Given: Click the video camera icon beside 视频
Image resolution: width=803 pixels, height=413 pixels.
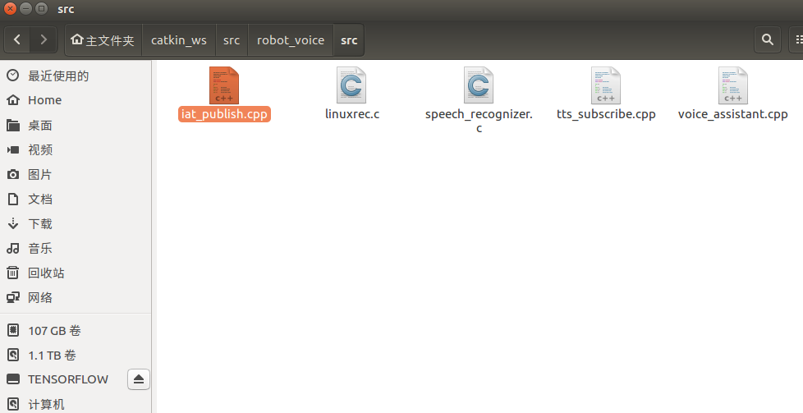Looking at the screenshot, I should click(13, 149).
